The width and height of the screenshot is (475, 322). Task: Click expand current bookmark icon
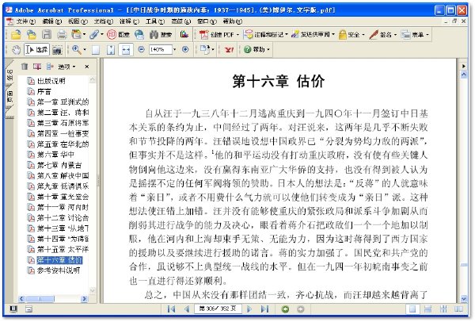coord(50,66)
